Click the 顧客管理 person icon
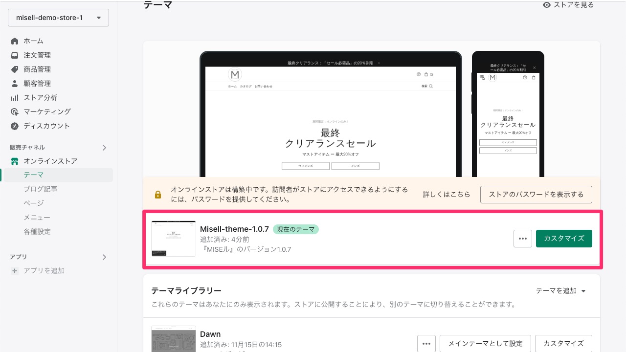Image resolution: width=626 pixels, height=352 pixels. tap(15, 84)
